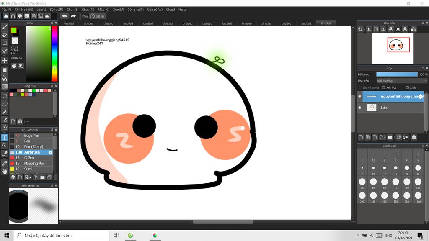Select the rectangular Selection tool
The width and height of the screenshot is (429, 241).
pos(5,96)
